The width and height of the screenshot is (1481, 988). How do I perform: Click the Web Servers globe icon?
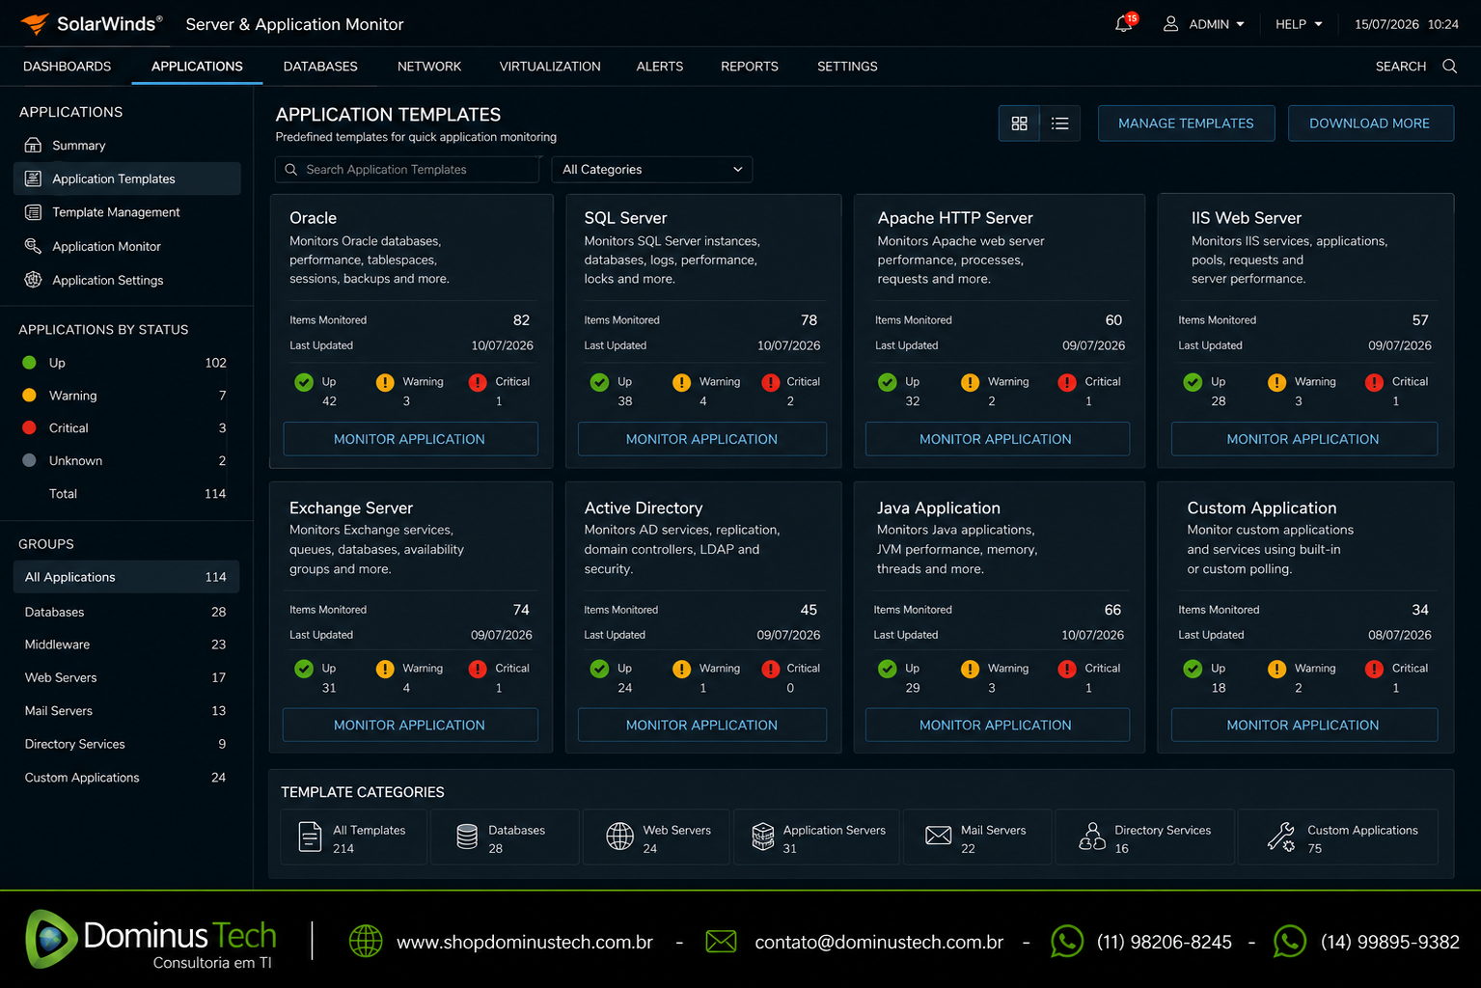(x=619, y=837)
